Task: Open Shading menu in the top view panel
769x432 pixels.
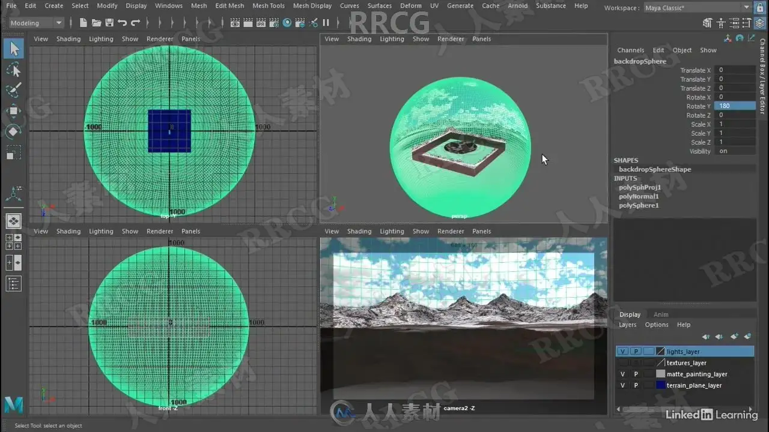Action: [x=68, y=39]
